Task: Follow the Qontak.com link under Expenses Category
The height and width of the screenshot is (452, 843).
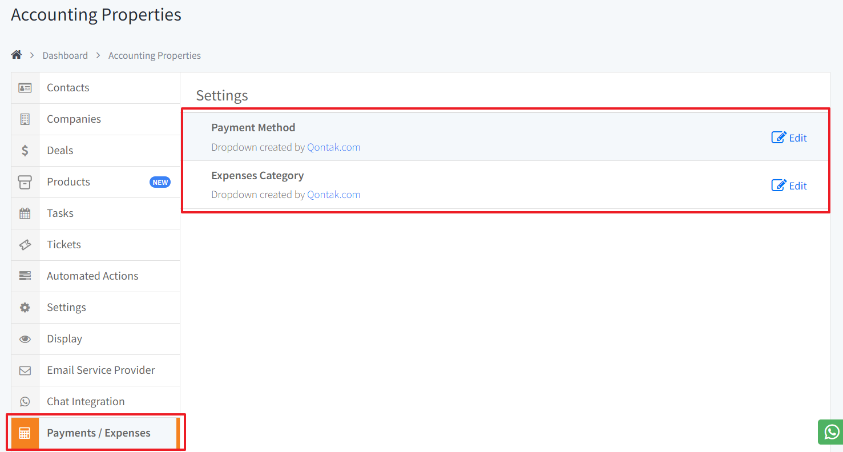Action: [x=334, y=194]
